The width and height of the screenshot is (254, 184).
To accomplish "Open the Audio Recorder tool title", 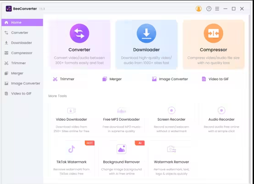I will (221, 119).
